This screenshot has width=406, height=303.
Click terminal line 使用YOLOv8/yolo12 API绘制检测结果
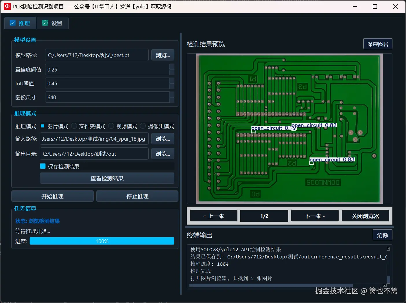(x=236, y=249)
